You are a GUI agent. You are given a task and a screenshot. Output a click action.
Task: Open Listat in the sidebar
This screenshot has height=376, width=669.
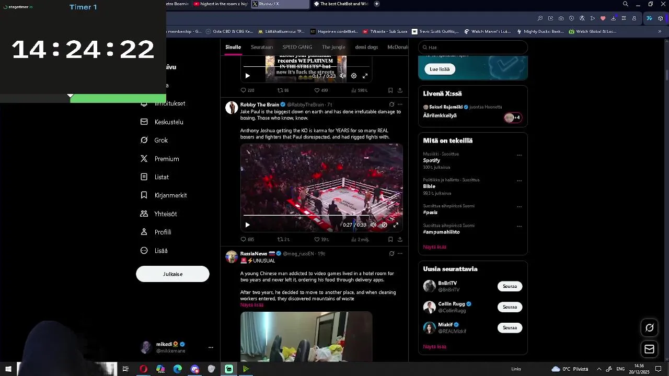pyautogui.click(x=155, y=177)
